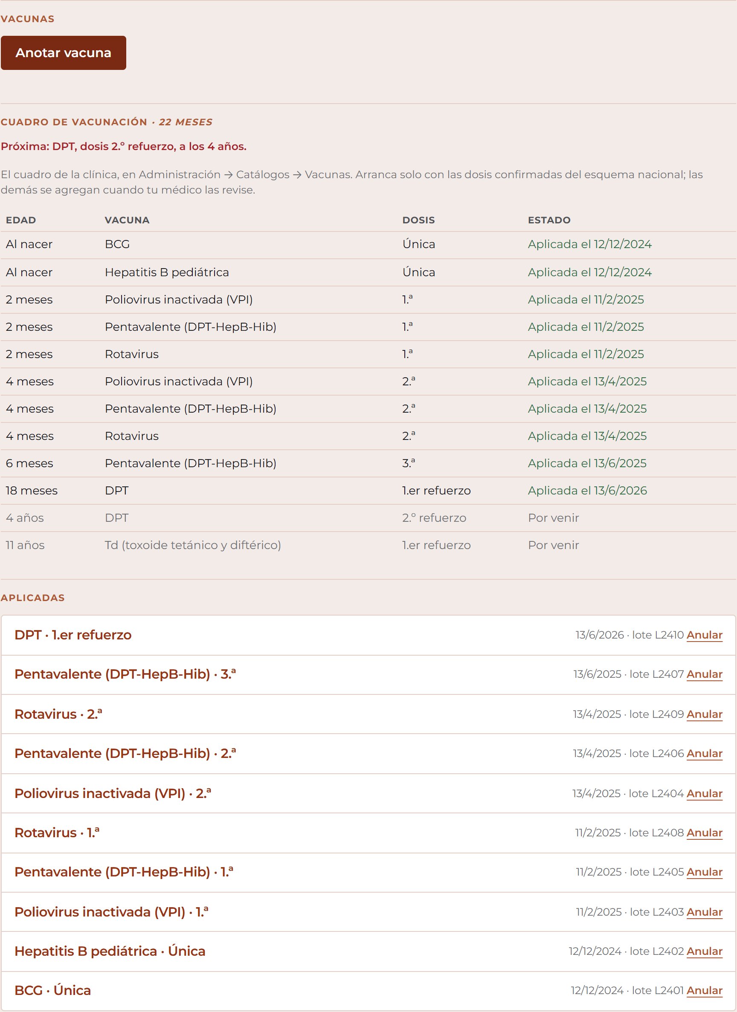Click 'Hepatitis B pediátrica' table cell
737x1012 pixels.
click(167, 272)
